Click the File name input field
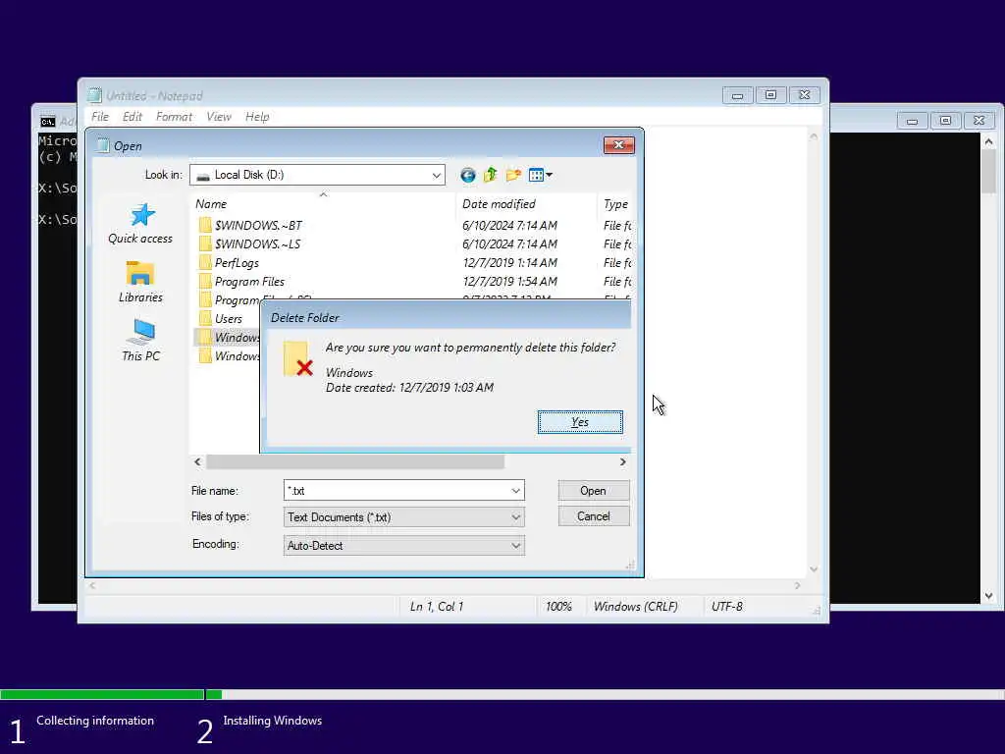This screenshot has width=1005, height=754. pyautogui.click(x=397, y=491)
